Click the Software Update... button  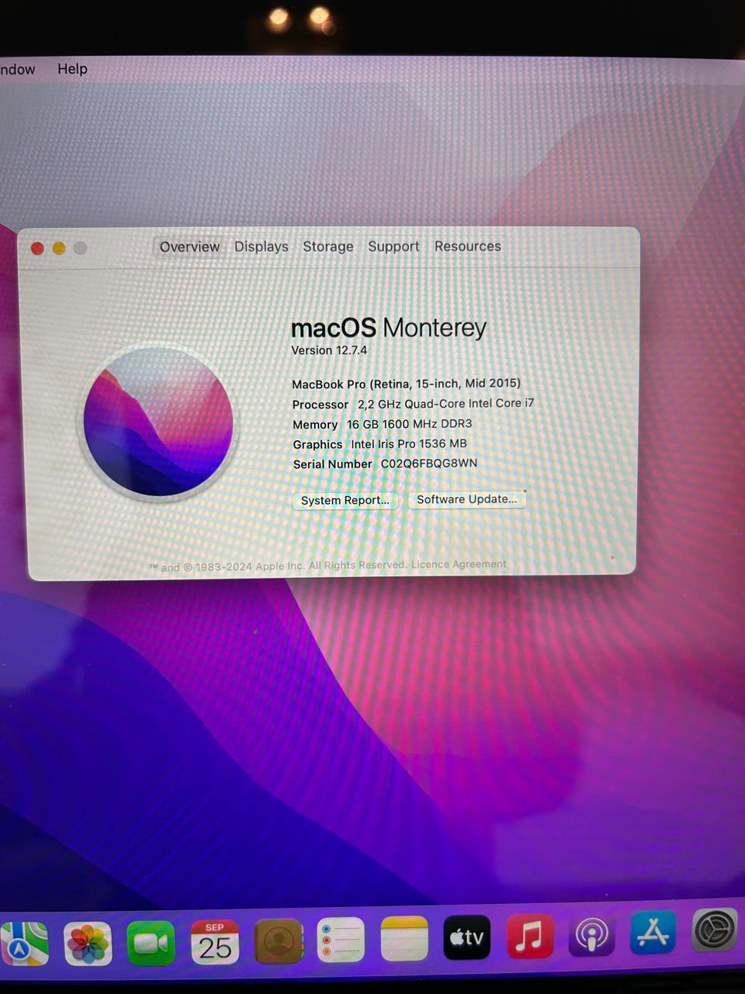coord(466,499)
